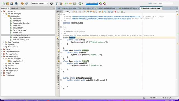This screenshot has width=179, height=101.
Task: Click the globe browser icon
Action: click(51, 4)
